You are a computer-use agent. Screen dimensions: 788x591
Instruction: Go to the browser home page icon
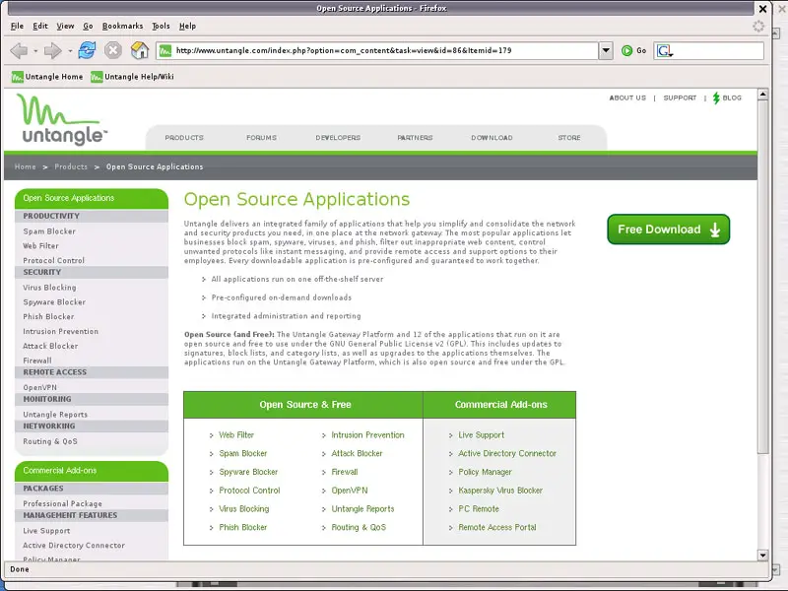pos(140,50)
